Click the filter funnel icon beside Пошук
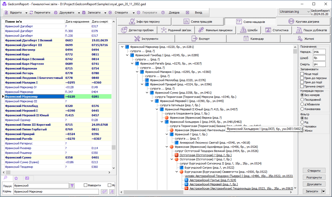Viewport: 332px width, 197px height. pos(72,186)
